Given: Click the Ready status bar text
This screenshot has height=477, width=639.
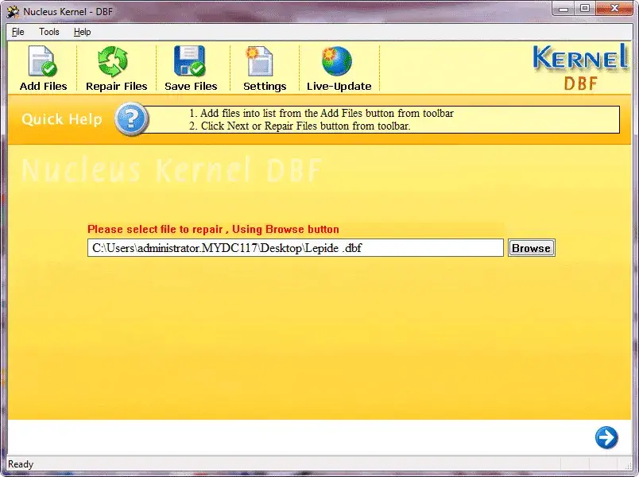Looking at the screenshot, I should [x=20, y=464].
